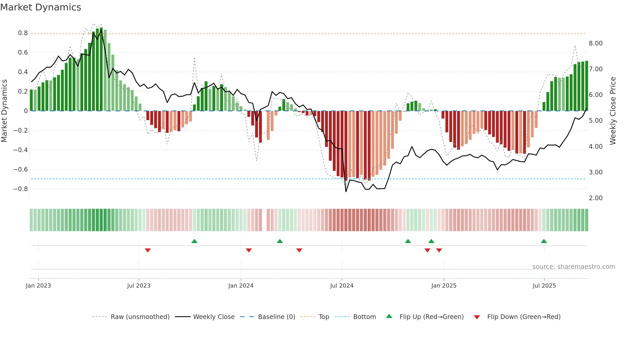Click the 'Jan 2024' date axis label

[x=241, y=285]
